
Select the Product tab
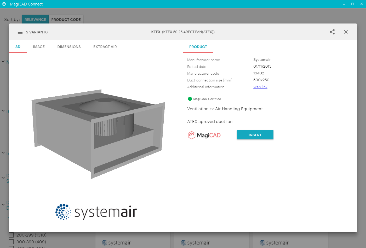198,47
